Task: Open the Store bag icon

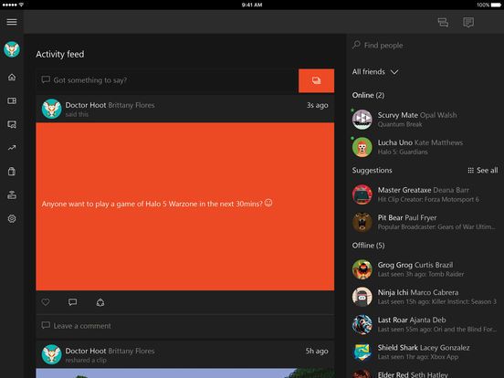Action: click(x=12, y=172)
